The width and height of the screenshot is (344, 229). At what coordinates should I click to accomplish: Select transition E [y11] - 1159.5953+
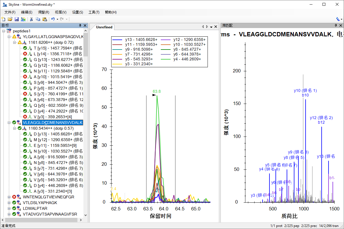click(x=55, y=145)
